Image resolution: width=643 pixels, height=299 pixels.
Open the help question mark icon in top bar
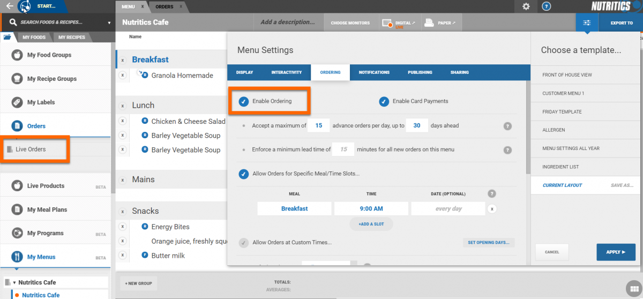[546, 6]
